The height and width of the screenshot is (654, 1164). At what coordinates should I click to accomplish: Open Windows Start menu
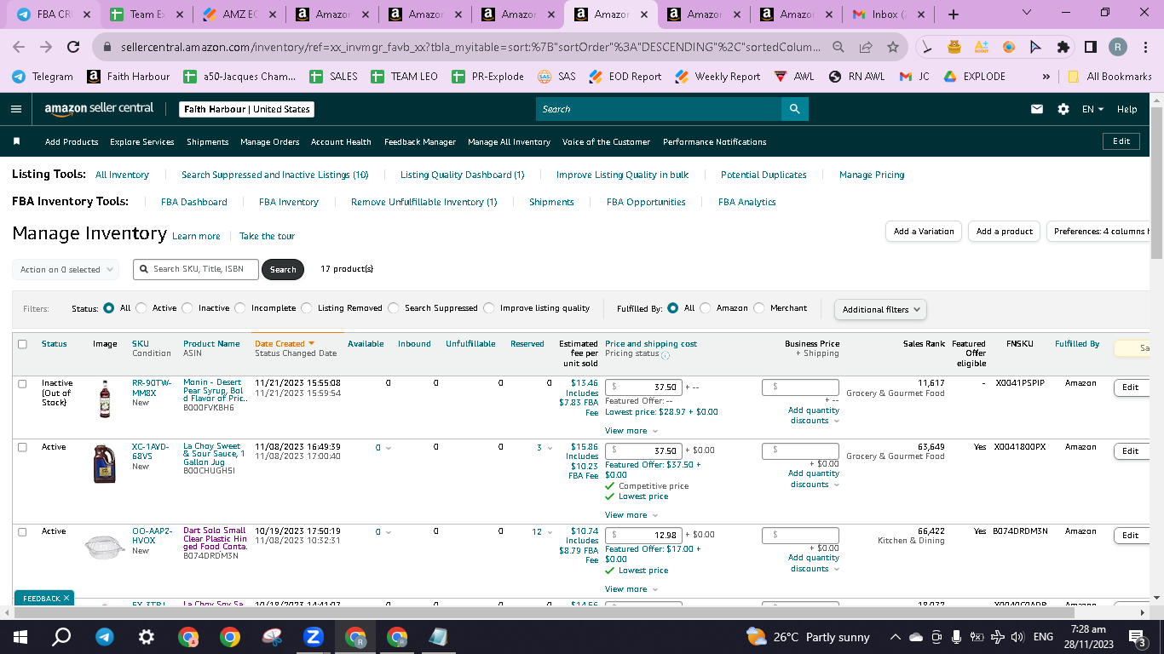[20, 636]
